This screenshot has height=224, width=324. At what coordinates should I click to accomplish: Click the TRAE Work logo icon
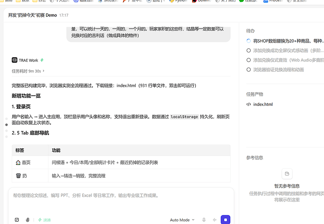(x=15, y=60)
